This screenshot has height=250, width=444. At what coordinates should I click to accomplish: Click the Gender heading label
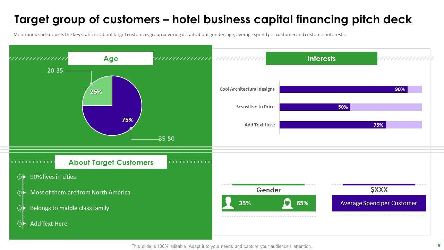pos(268,190)
